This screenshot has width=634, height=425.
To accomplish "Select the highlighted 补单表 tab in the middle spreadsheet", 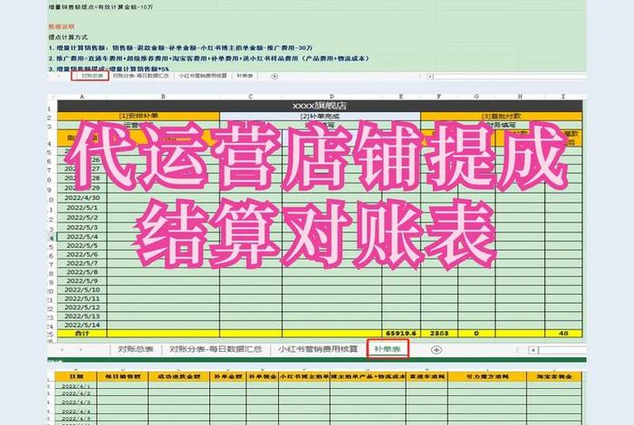I will pos(388,349).
